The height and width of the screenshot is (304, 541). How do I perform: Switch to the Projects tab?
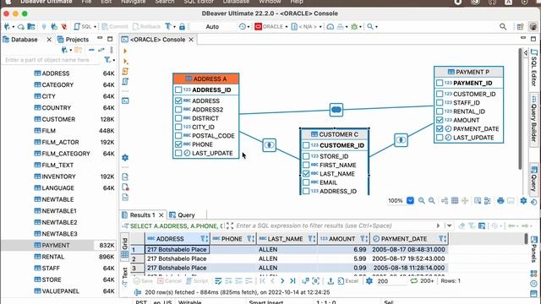[x=74, y=40]
